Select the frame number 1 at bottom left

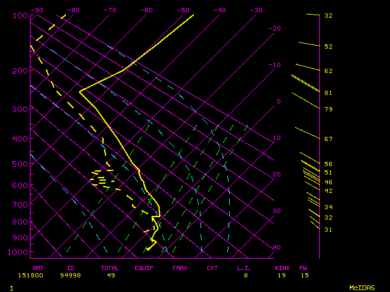click(12, 287)
